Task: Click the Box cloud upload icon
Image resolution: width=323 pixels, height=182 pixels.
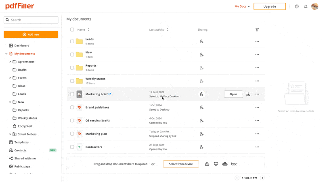Action: (x=234, y=164)
